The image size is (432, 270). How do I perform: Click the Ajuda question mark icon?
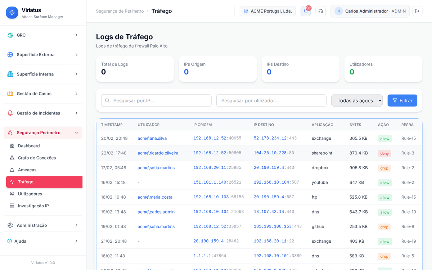tap(9, 241)
